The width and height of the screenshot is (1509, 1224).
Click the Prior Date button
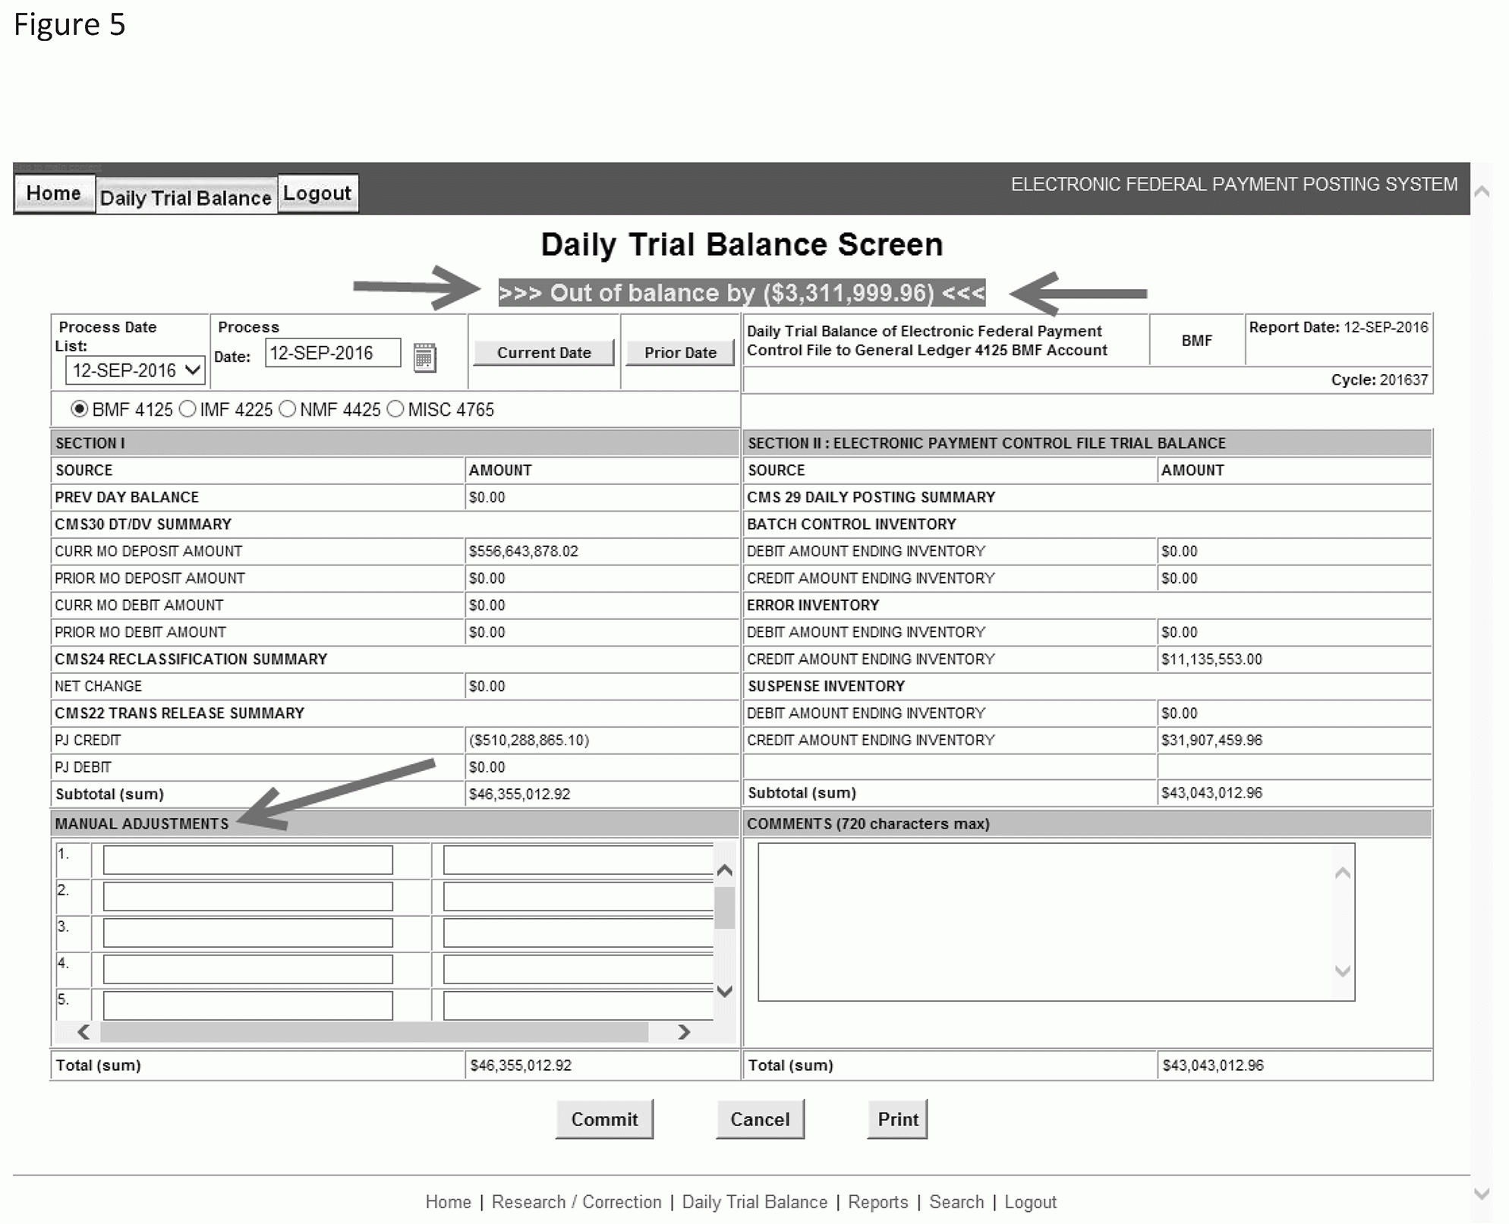point(679,352)
